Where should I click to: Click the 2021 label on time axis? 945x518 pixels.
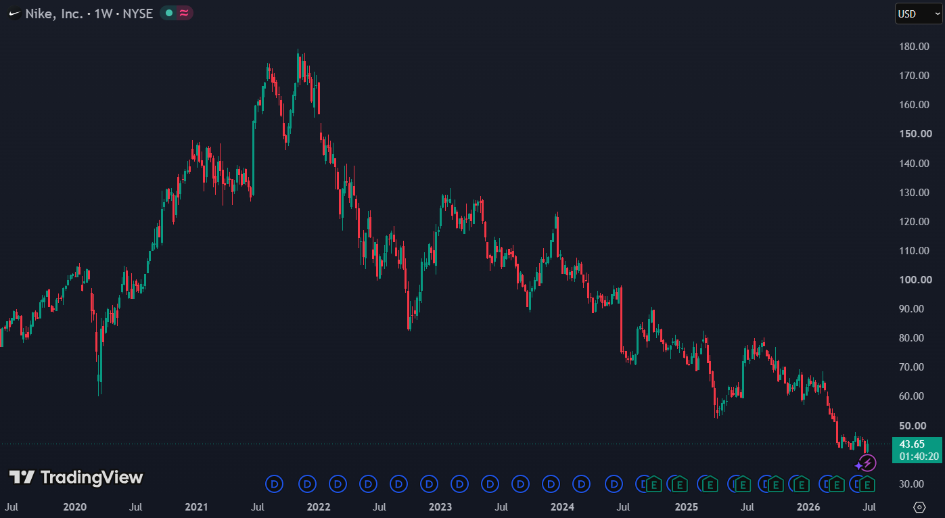point(196,507)
